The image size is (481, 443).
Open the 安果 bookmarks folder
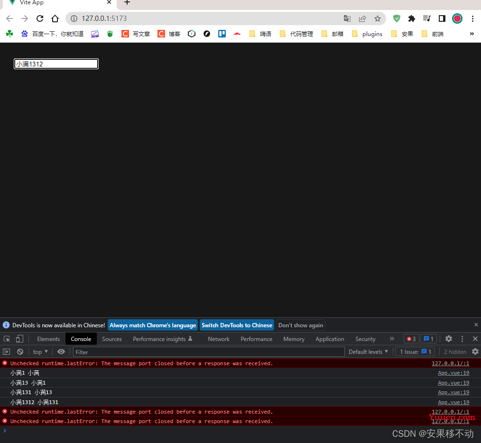coord(402,34)
